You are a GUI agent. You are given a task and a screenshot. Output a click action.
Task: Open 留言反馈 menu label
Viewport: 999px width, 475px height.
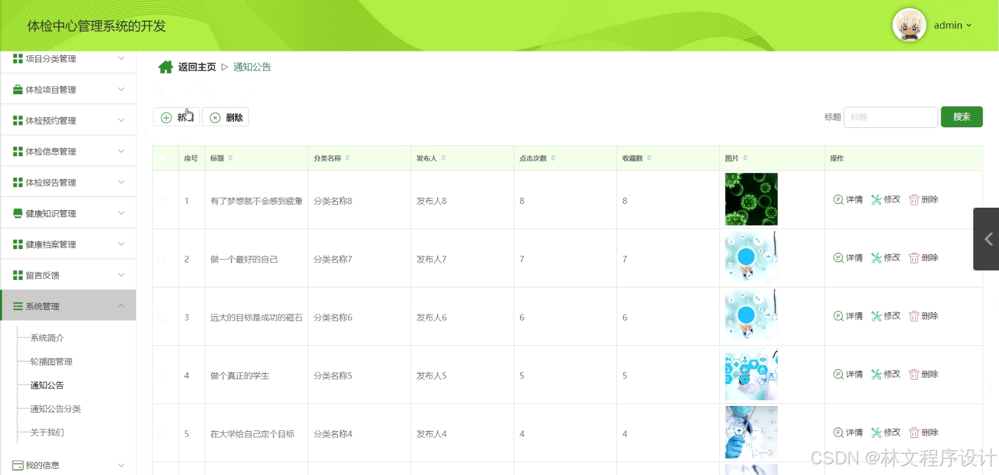[x=43, y=275]
